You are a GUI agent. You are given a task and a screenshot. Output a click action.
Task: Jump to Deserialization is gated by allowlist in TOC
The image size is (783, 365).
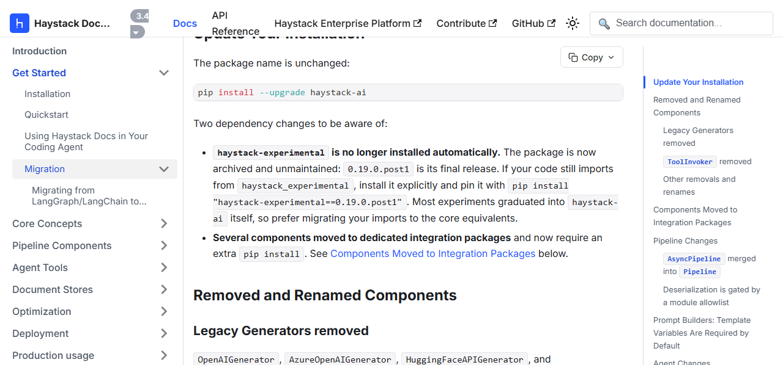pos(711,296)
